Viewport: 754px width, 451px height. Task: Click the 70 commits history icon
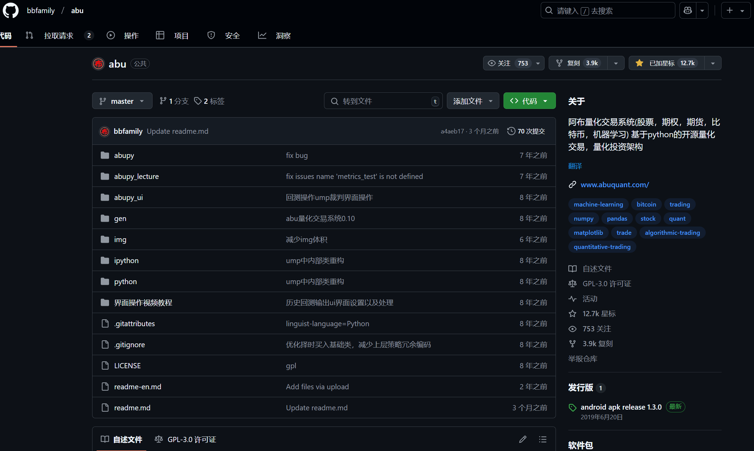(511, 131)
